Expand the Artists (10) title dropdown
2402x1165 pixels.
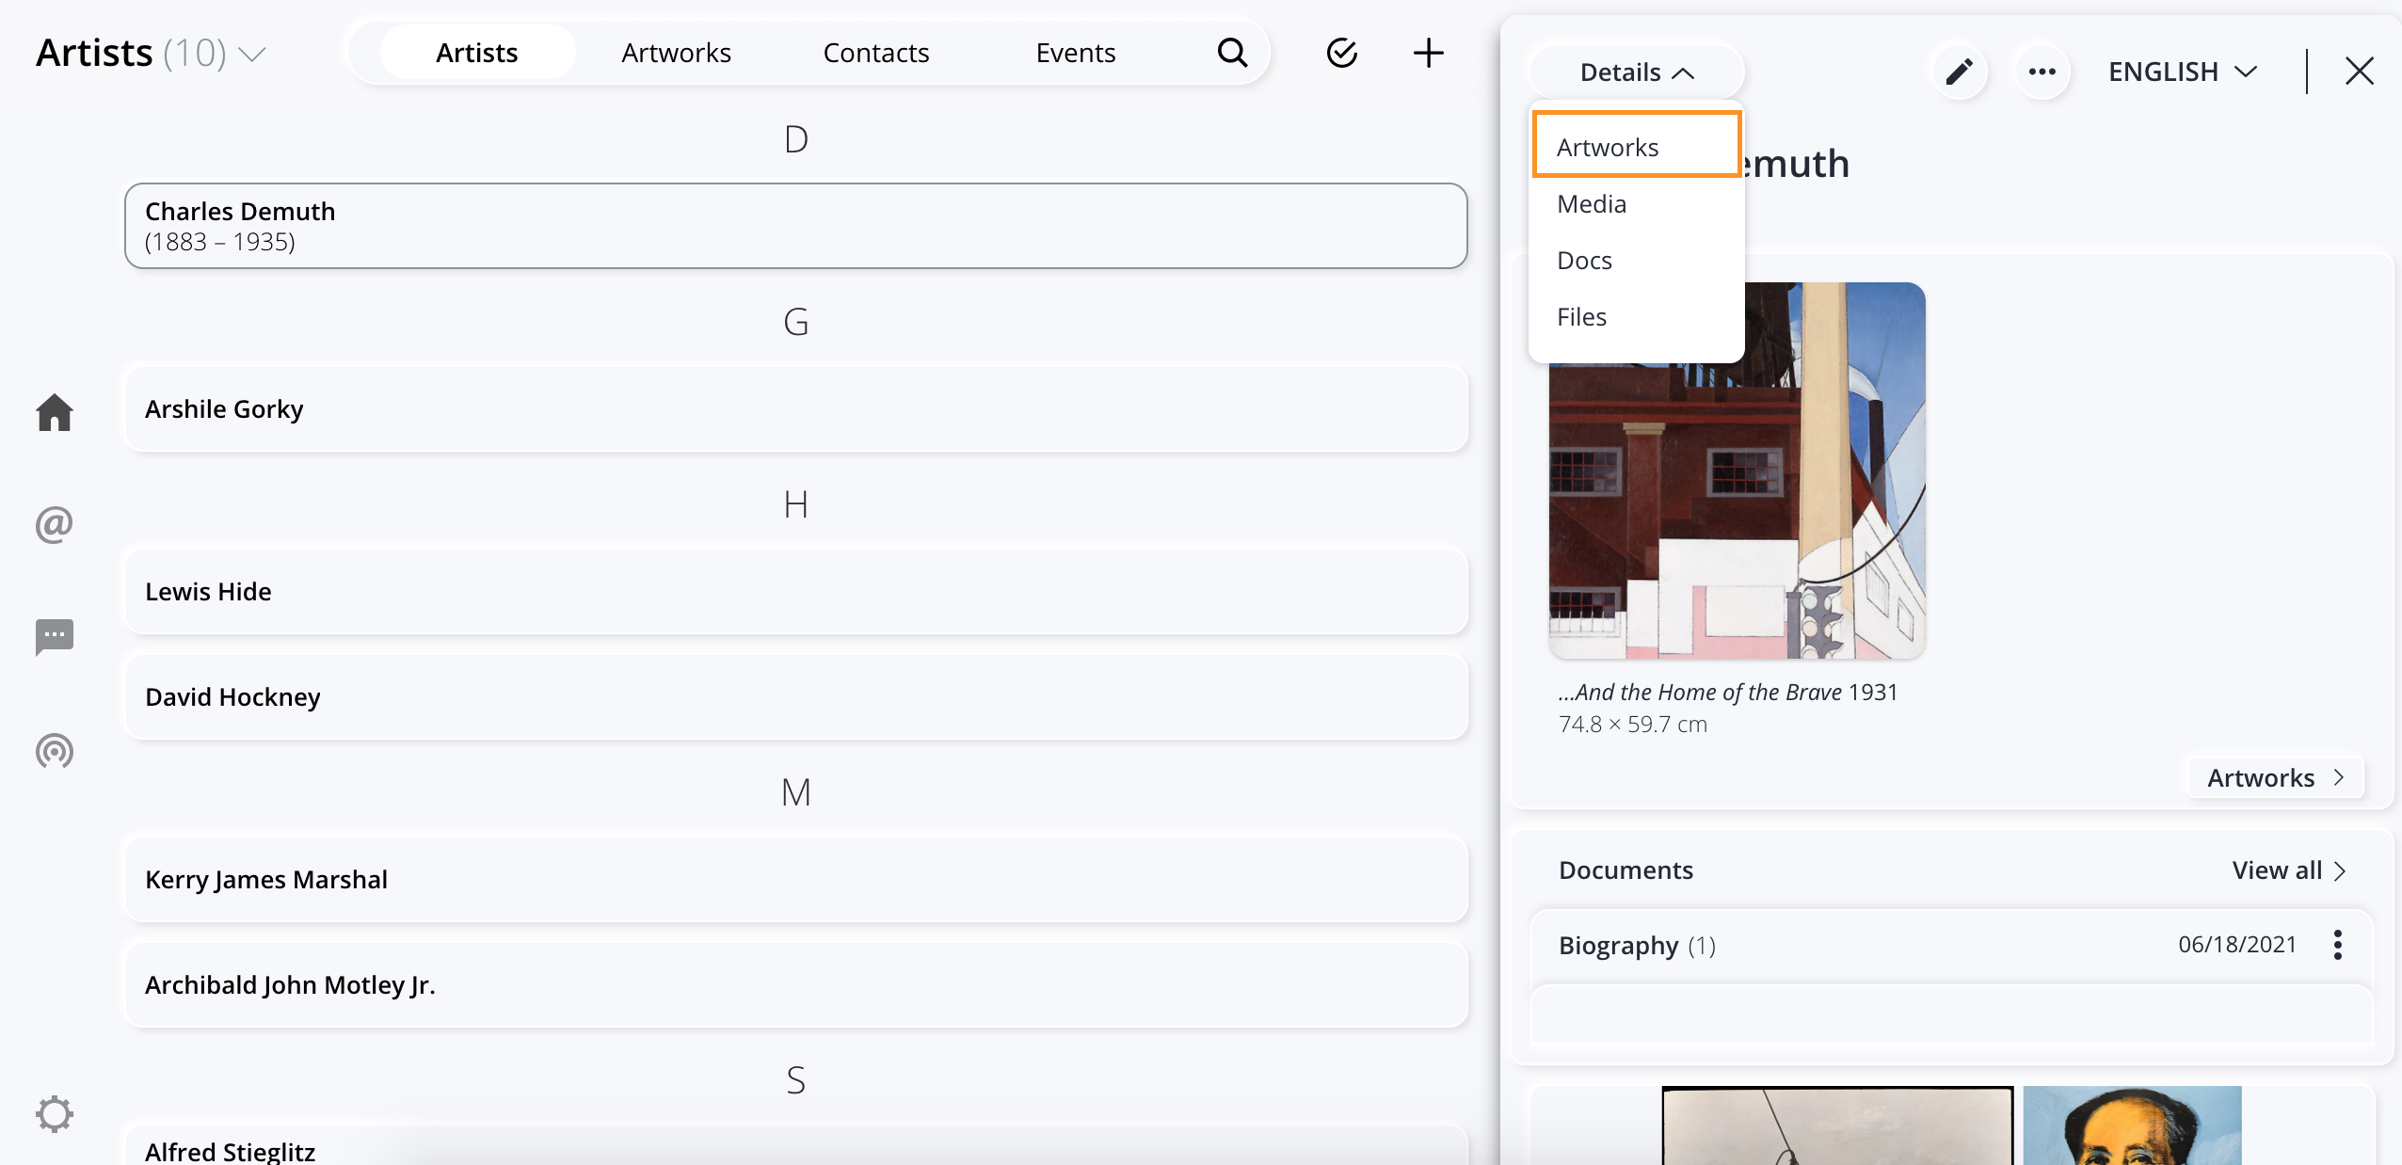tap(152, 53)
